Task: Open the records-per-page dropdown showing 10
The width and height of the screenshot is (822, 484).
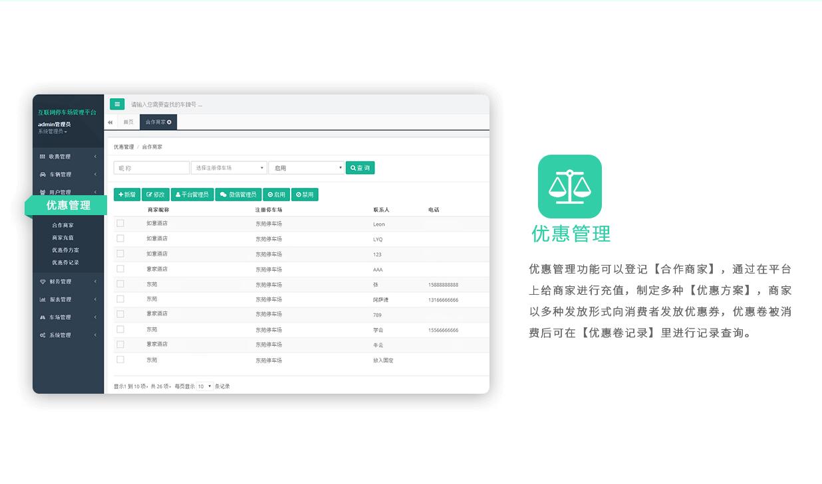Action: (x=204, y=386)
